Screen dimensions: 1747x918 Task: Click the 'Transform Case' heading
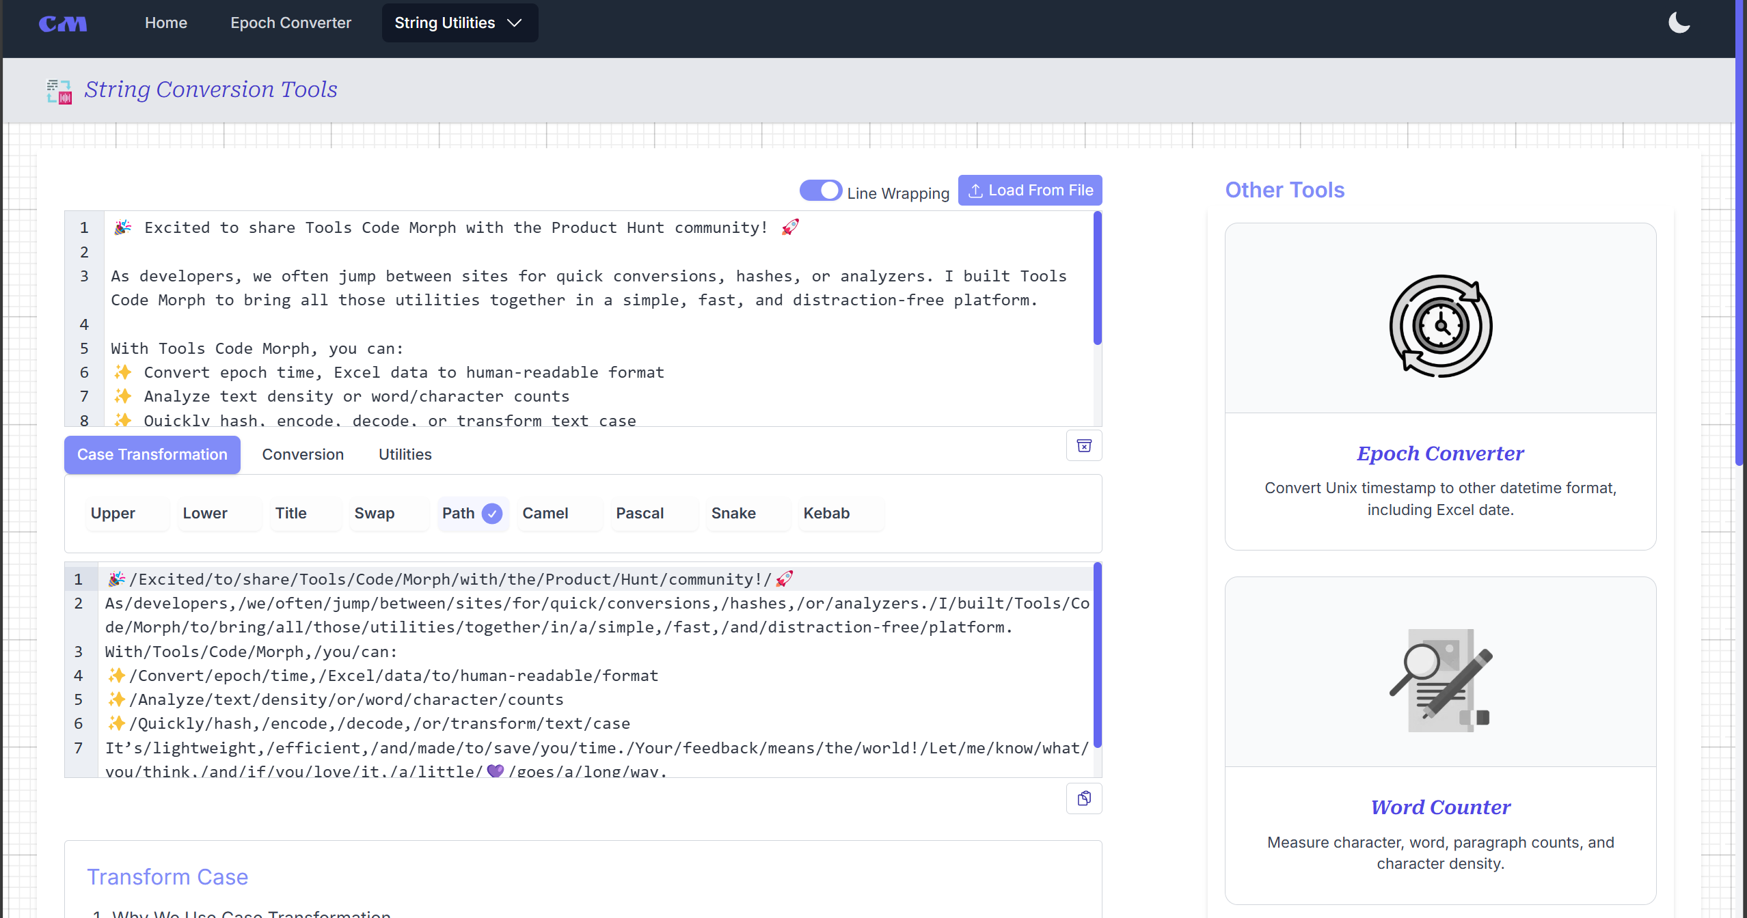(167, 878)
